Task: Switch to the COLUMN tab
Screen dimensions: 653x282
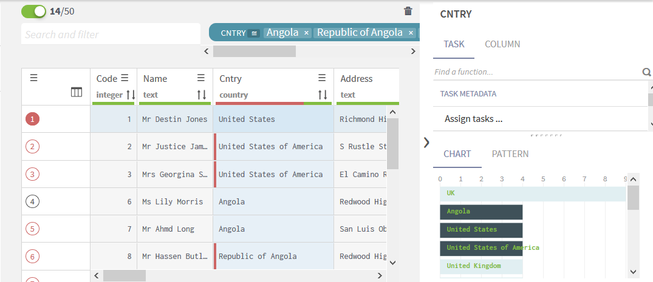Action: pos(502,44)
